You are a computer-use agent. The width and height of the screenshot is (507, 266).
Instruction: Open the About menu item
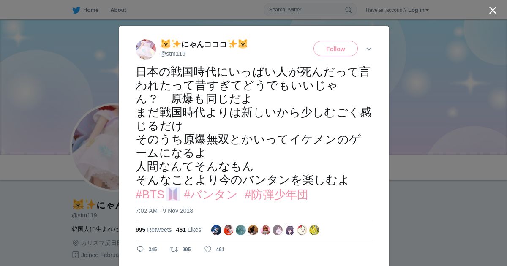[x=118, y=10]
